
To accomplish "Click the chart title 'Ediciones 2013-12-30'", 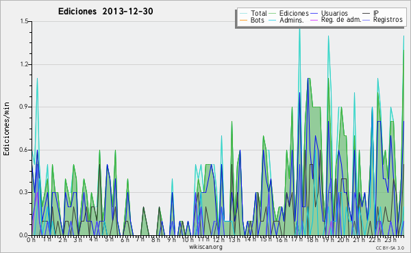I will [105, 12].
